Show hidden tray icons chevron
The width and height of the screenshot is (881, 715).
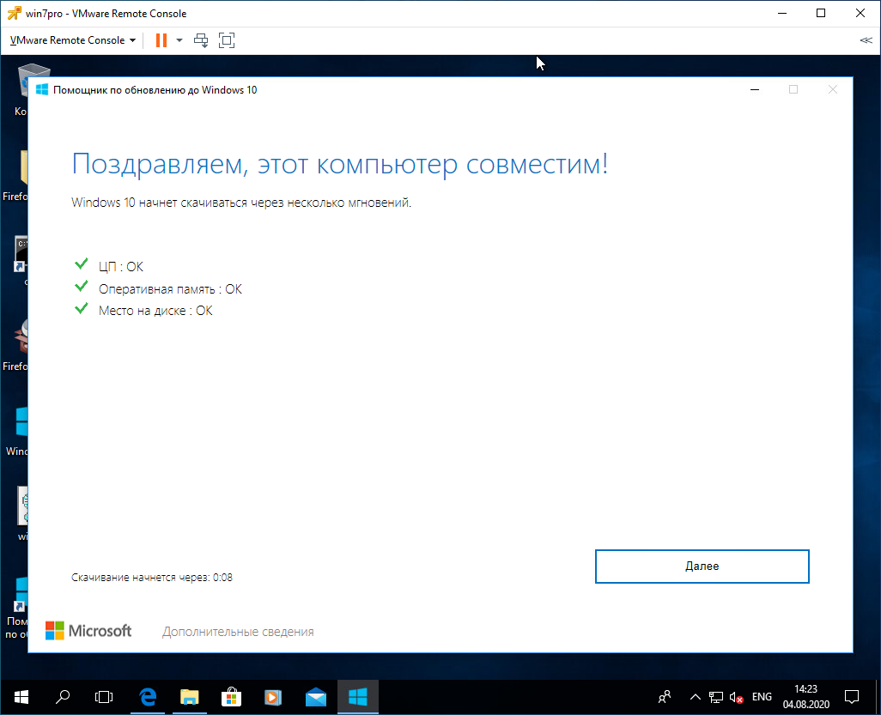click(695, 697)
